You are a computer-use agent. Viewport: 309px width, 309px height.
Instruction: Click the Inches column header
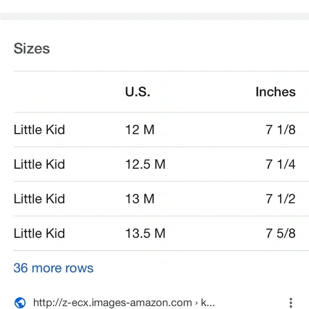click(x=275, y=92)
